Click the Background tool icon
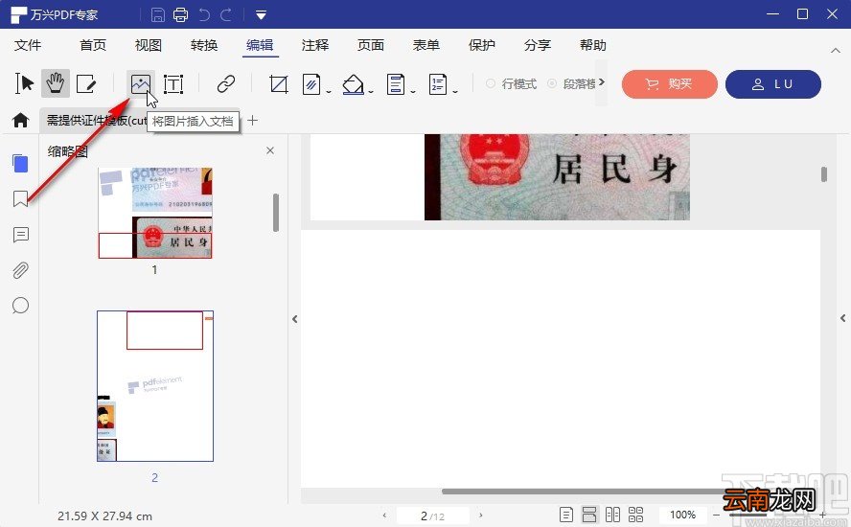 click(x=354, y=84)
